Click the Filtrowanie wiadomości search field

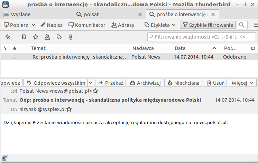(x=201, y=37)
